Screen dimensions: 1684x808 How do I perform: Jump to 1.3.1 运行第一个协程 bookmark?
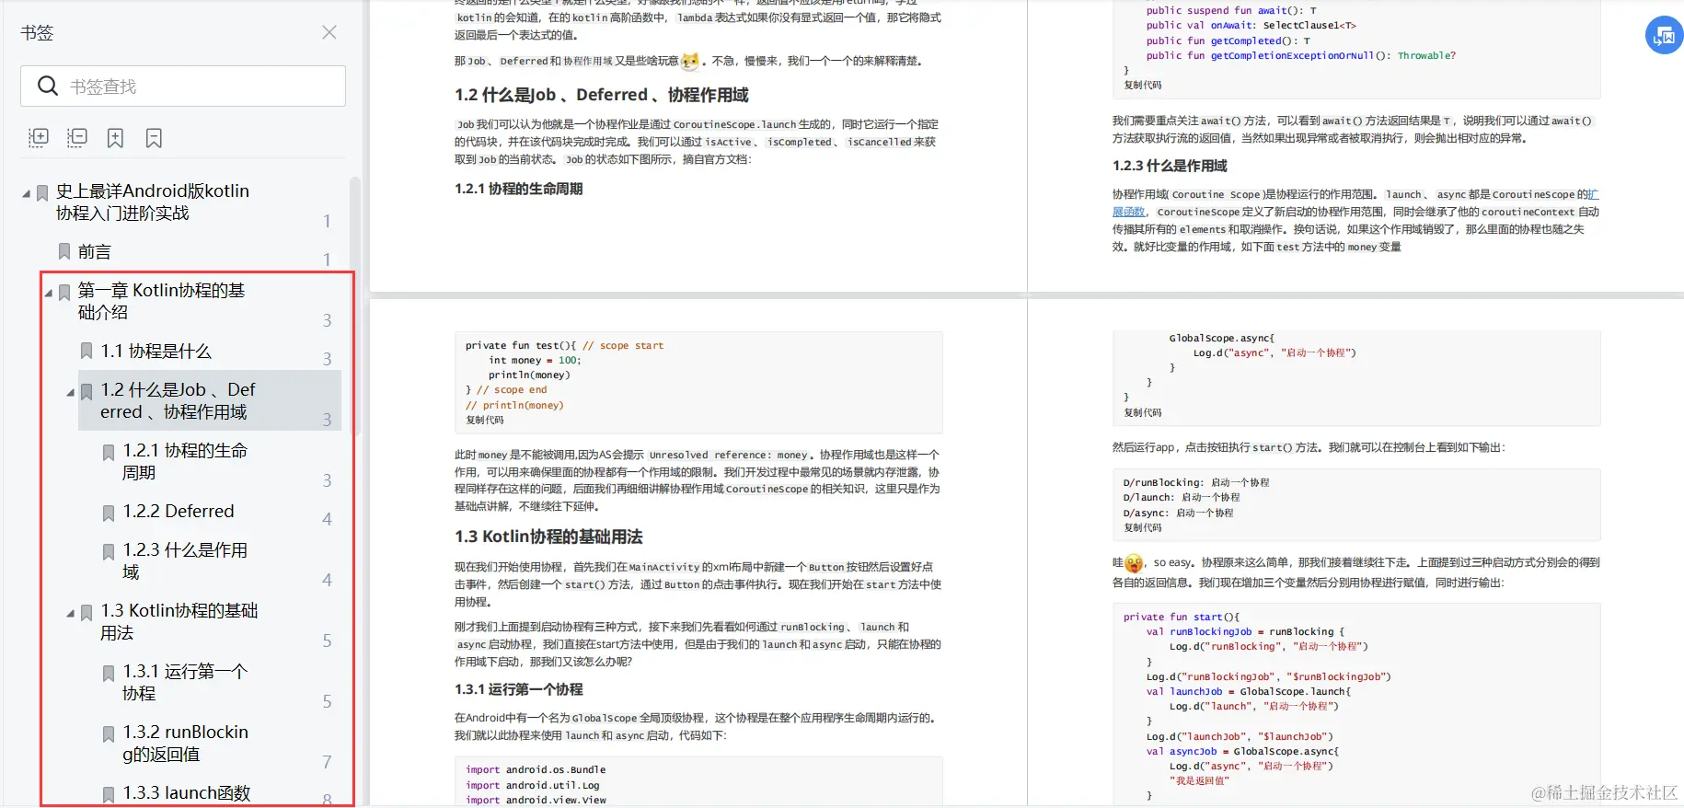pos(185,682)
